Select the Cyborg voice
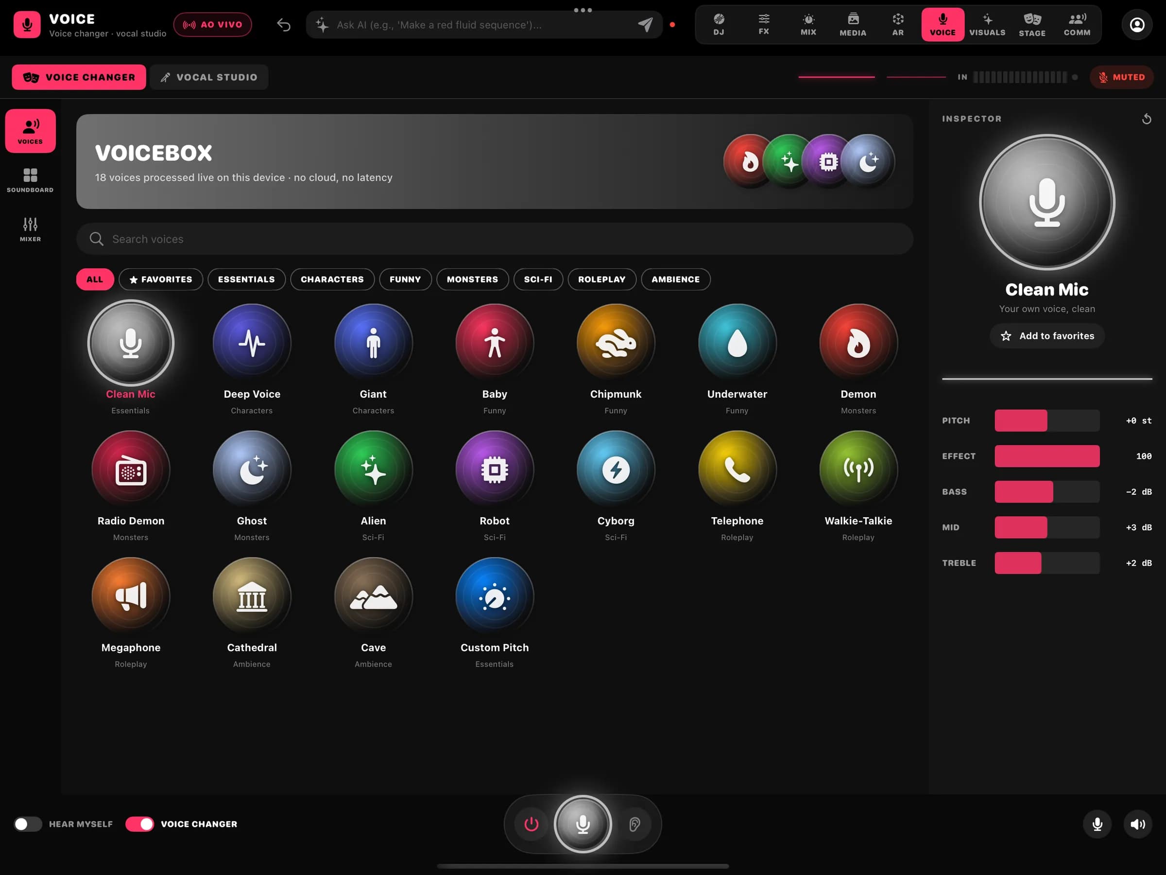1166x875 pixels. pos(616,470)
